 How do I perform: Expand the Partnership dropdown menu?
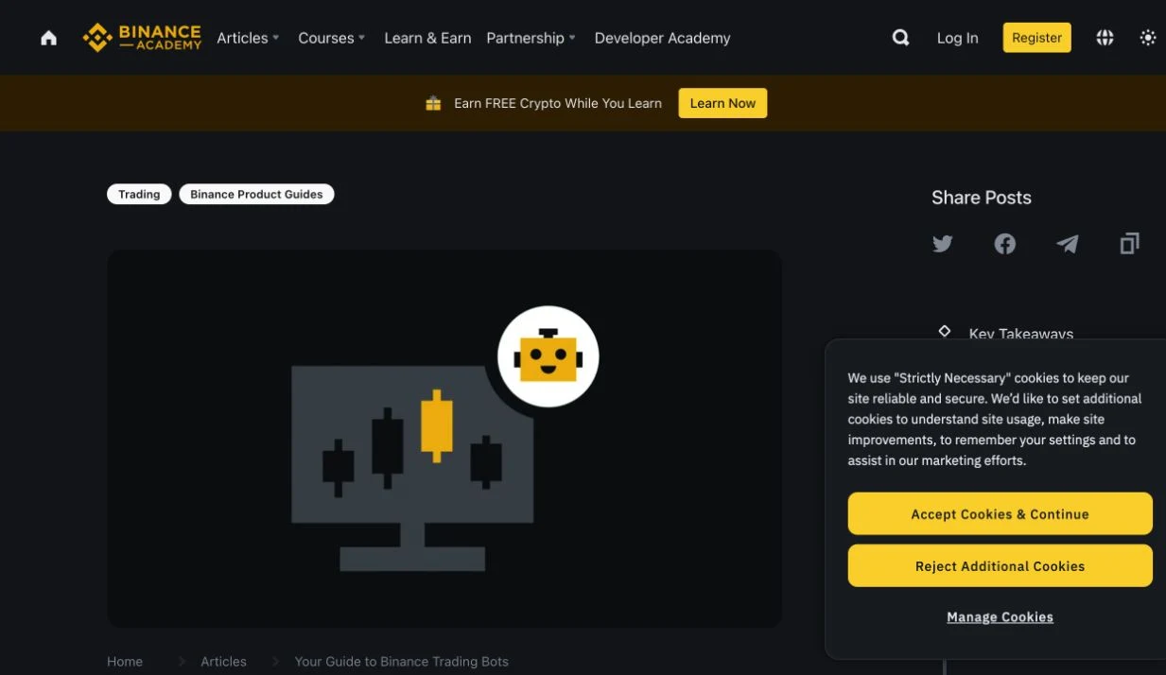pyautogui.click(x=531, y=38)
